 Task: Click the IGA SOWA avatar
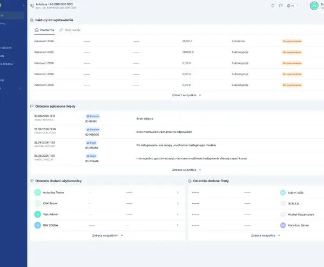[38, 225]
